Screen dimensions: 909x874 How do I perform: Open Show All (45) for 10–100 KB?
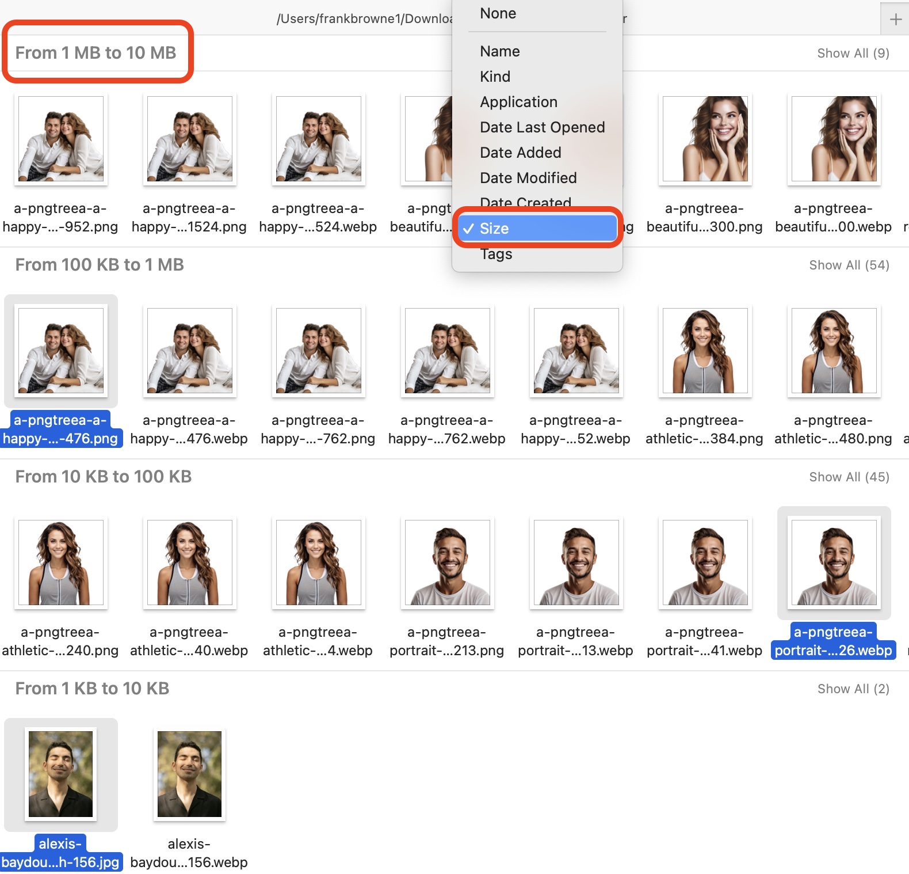click(x=849, y=477)
